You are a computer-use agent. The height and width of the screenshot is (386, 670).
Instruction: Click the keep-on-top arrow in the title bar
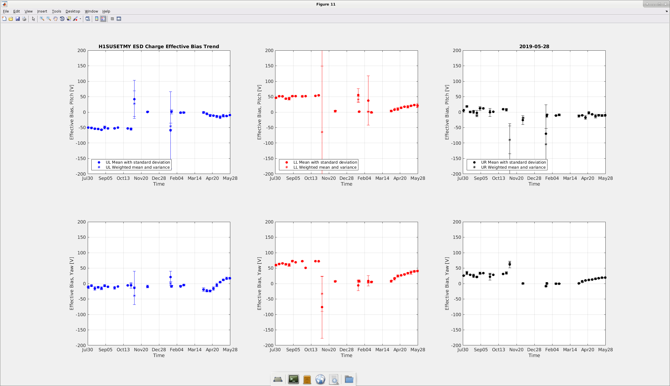click(647, 4)
